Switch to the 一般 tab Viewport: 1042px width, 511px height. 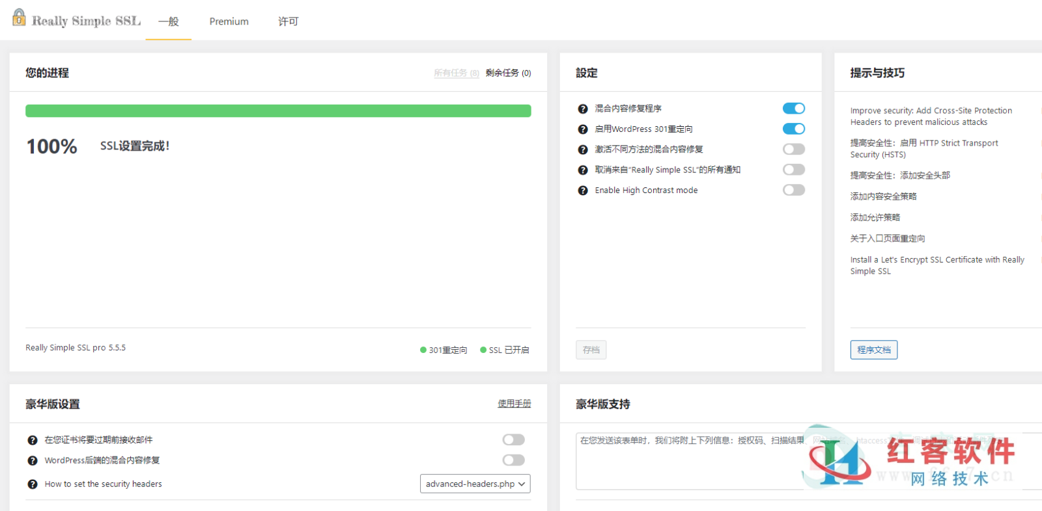pyautogui.click(x=169, y=21)
